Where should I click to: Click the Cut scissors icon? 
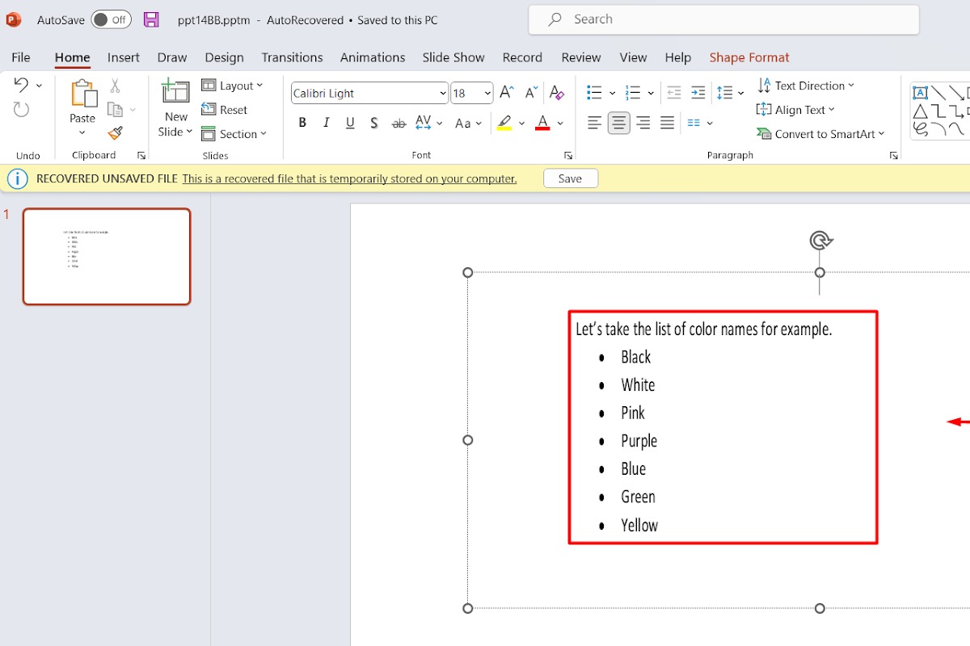coord(115,86)
